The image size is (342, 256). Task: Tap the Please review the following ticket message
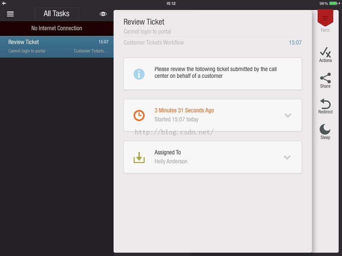(x=215, y=72)
